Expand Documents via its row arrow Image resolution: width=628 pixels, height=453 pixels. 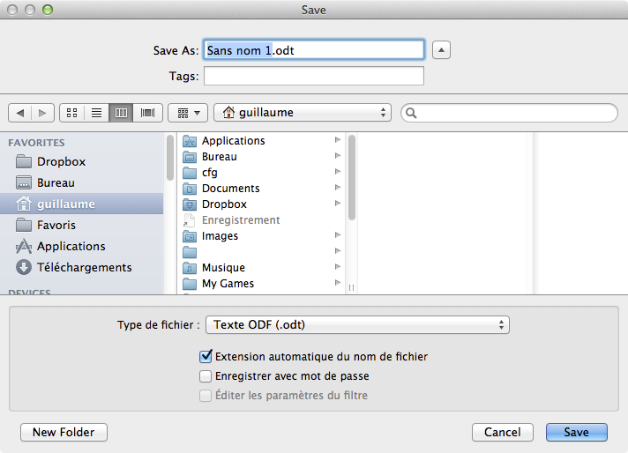point(338,188)
